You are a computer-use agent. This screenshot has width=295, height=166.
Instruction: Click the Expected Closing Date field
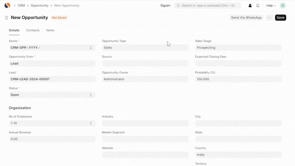[x=238, y=63]
